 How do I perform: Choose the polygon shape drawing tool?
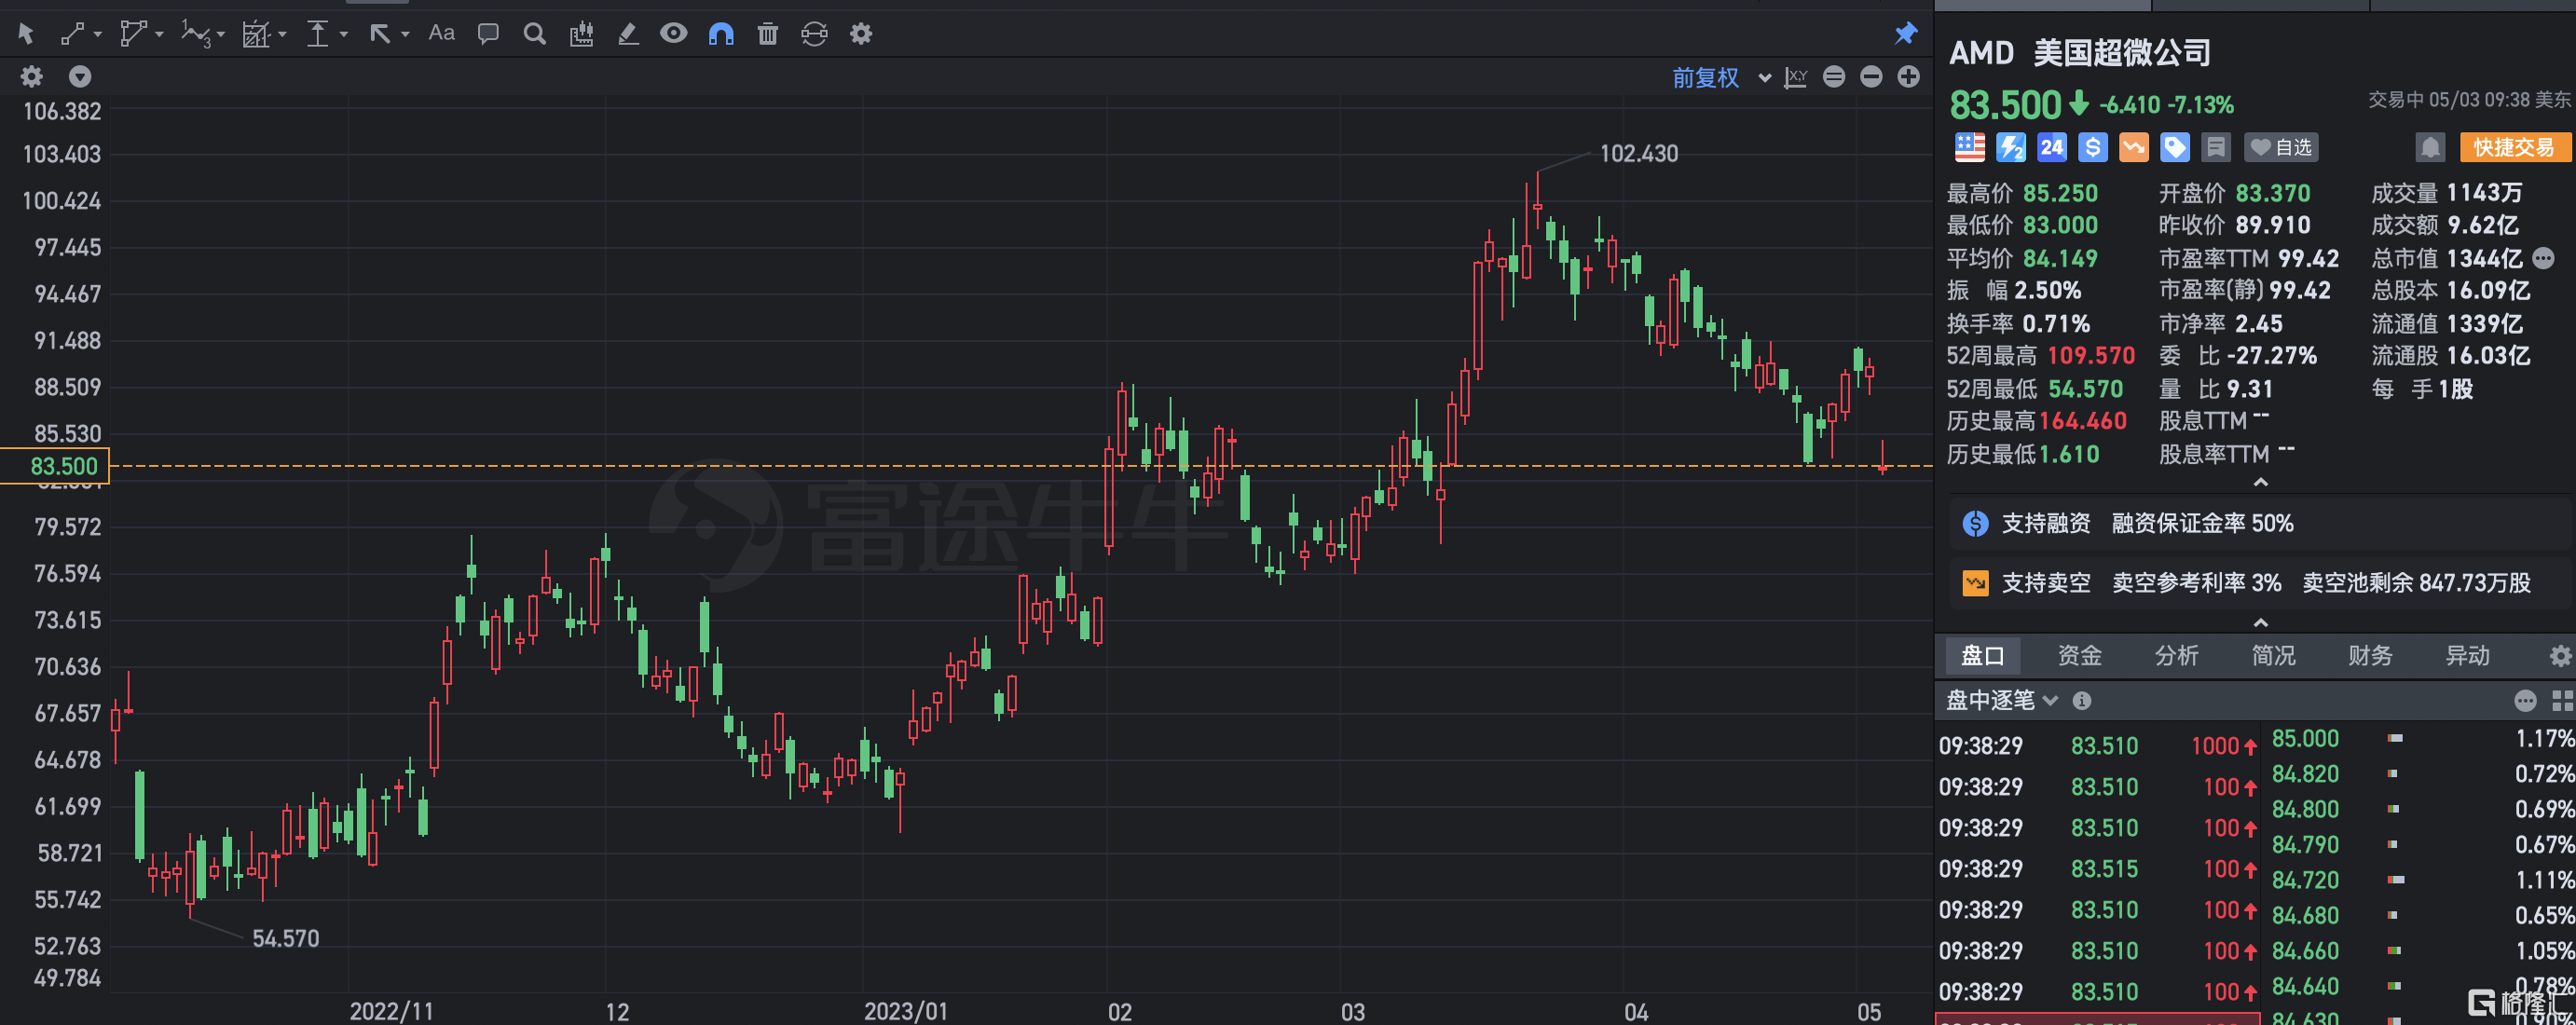coord(133,34)
